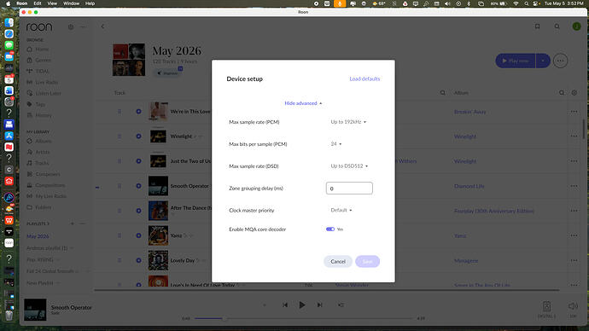The image size is (589, 331).
Task: Open History in sidebar
Action: point(44,115)
